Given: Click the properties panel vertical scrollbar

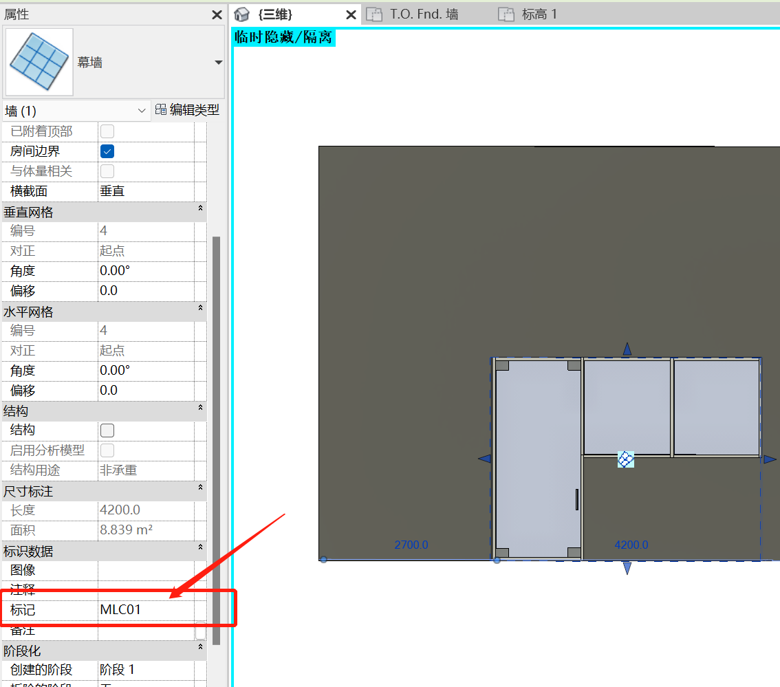Looking at the screenshot, I should pyautogui.click(x=216, y=440).
